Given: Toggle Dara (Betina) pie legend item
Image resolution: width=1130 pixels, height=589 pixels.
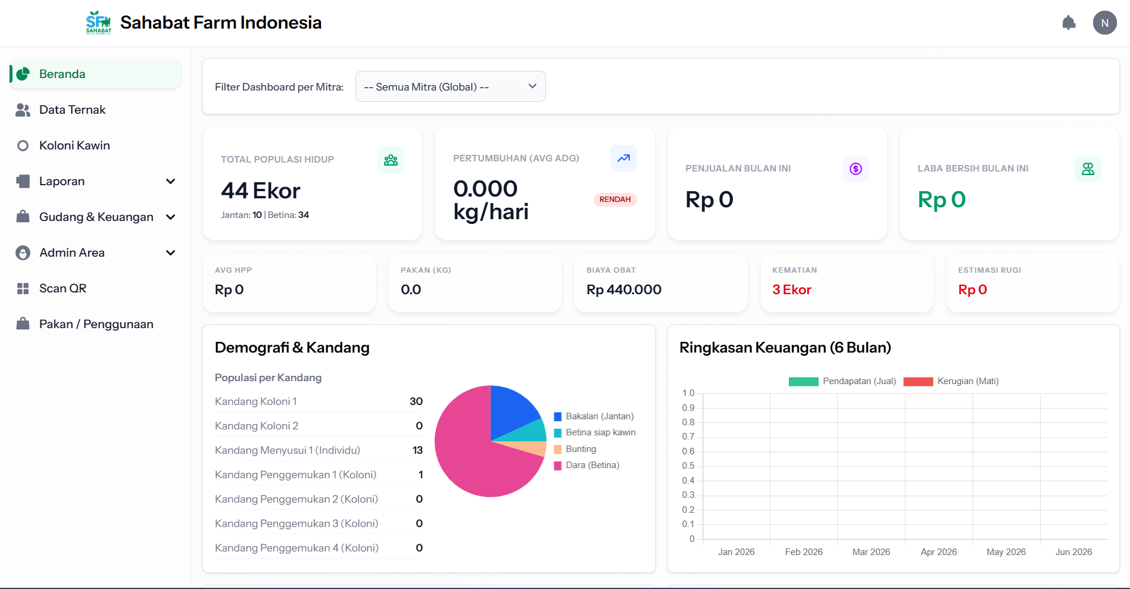Looking at the screenshot, I should point(586,465).
